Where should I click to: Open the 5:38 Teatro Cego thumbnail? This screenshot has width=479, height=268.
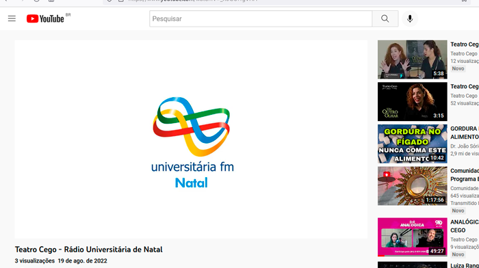pos(412,59)
